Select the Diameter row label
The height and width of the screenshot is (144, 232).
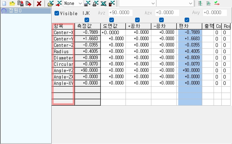pyautogui.click(x=63, y=58)
